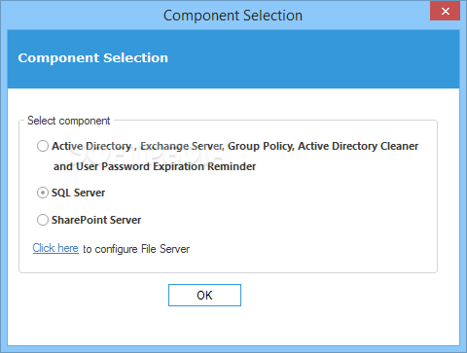Select the Active Directory radio button

43,146
